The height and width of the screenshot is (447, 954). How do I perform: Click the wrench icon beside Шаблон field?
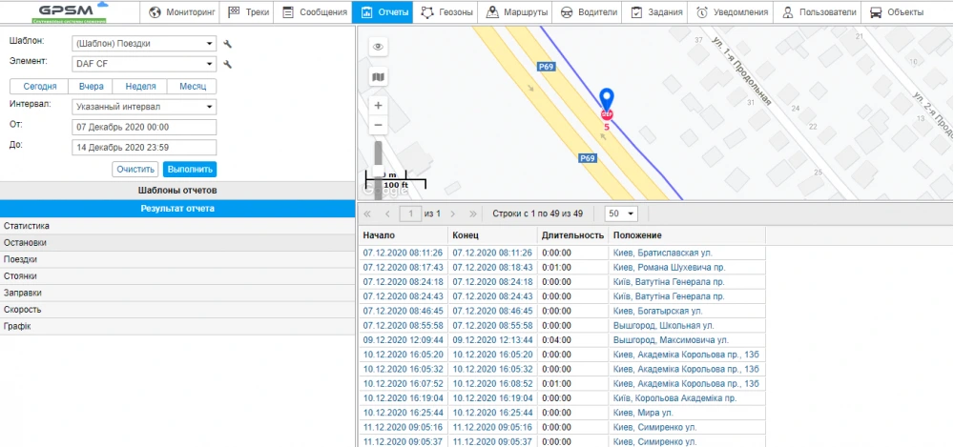227,44
